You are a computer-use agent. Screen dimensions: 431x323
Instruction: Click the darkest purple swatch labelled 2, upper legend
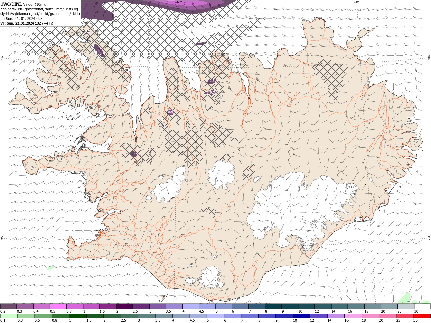point(124,307)
